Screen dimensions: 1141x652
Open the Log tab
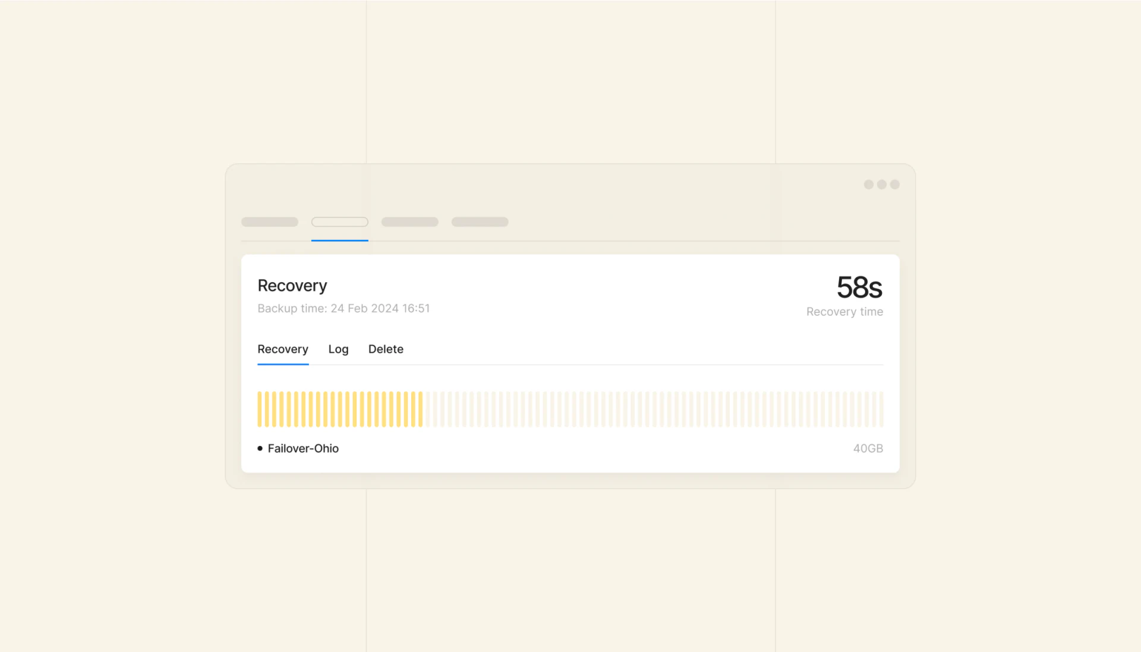click(x=338, y=349)
